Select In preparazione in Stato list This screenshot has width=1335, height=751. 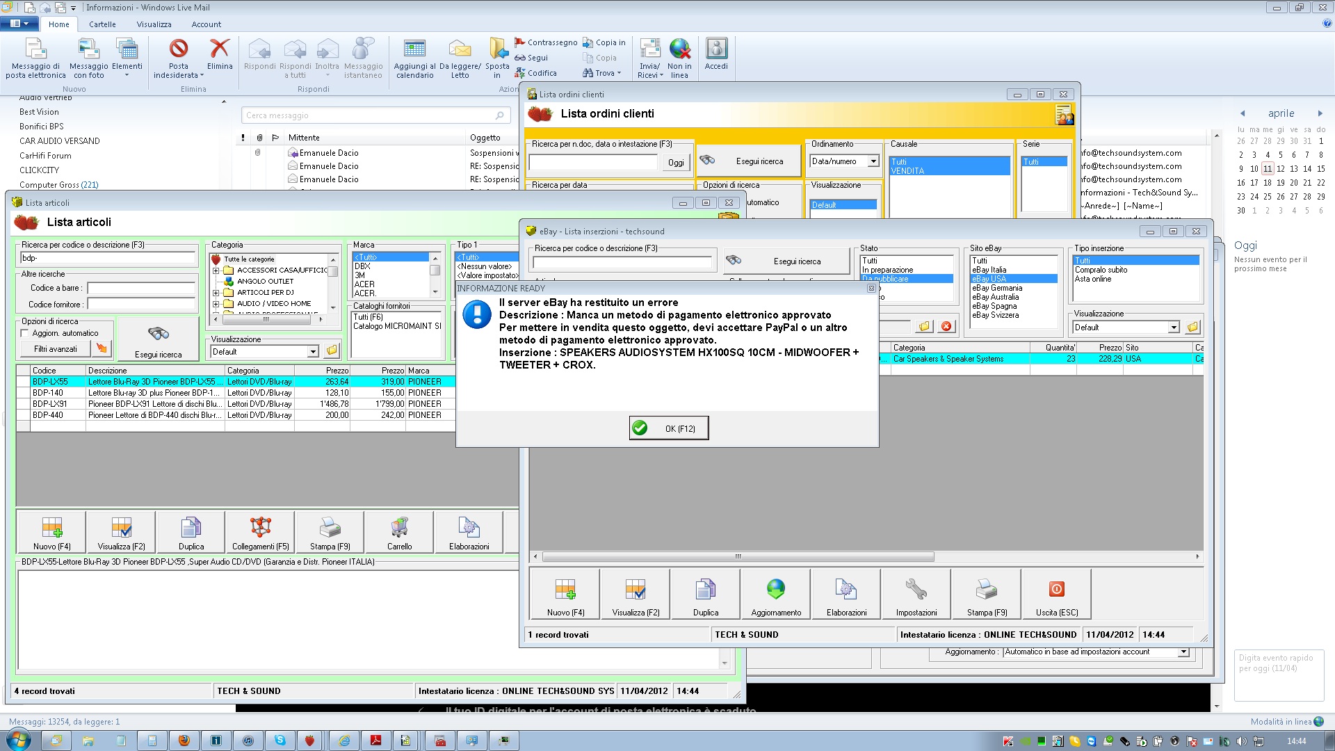pyautogui.click(x=888, y=270)
